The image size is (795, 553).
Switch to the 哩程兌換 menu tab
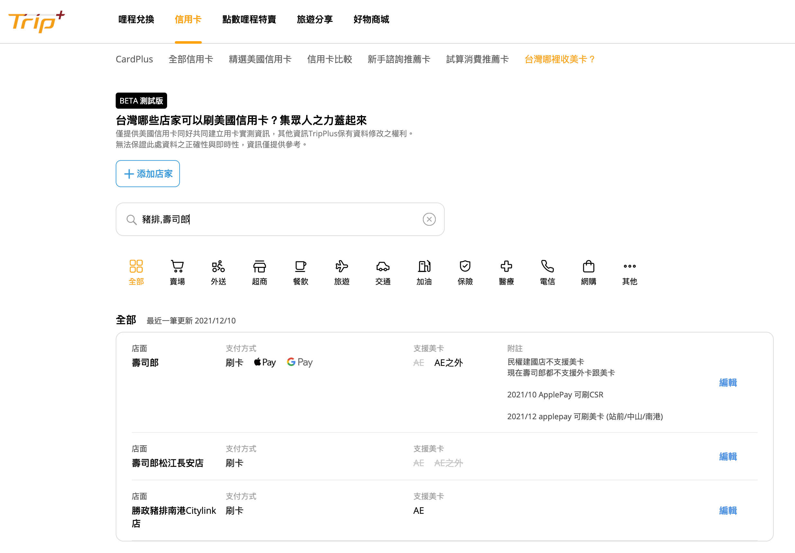click(x=136, y=20)
